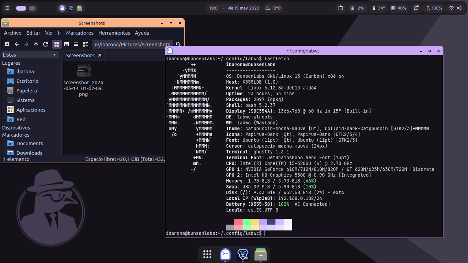Open the Wi-Fi network indicator
This screenshot has width=468, height=263.
point(452,8)
